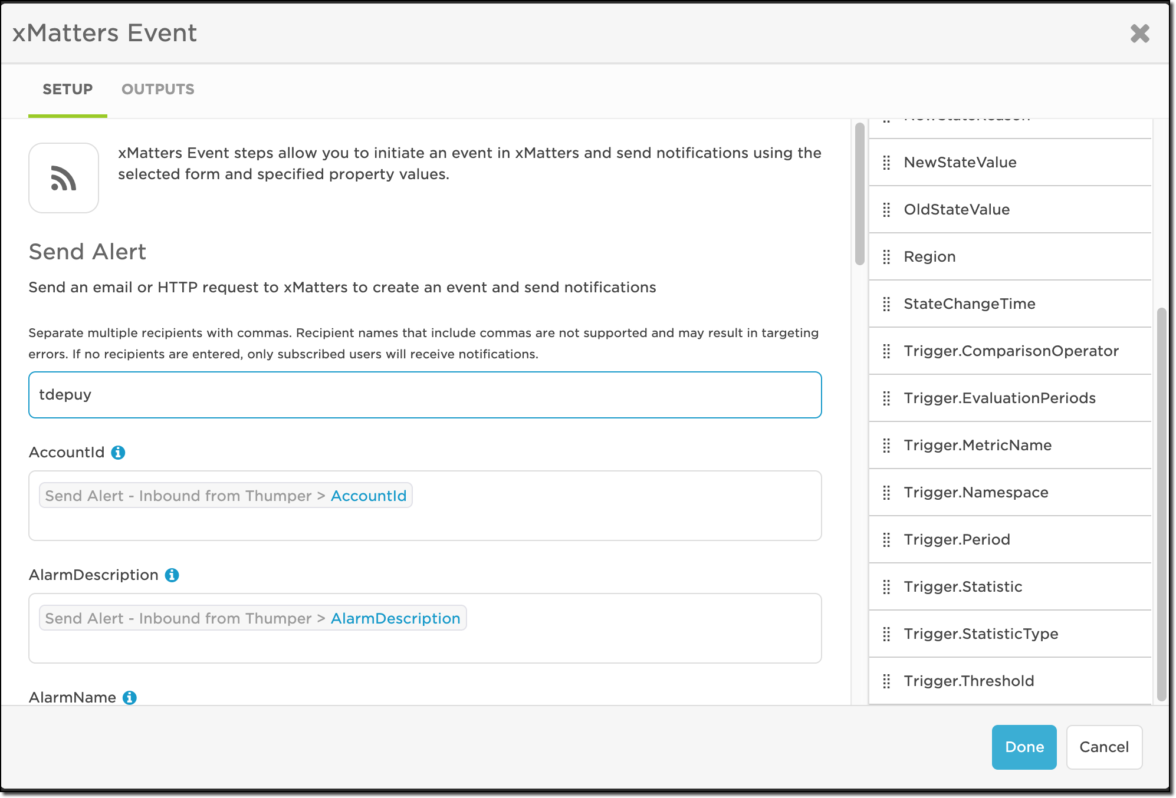The width and height of the screenshot is (1176, 798).
Task: Click the RSS feed step icon
Action: coord(64,178)
